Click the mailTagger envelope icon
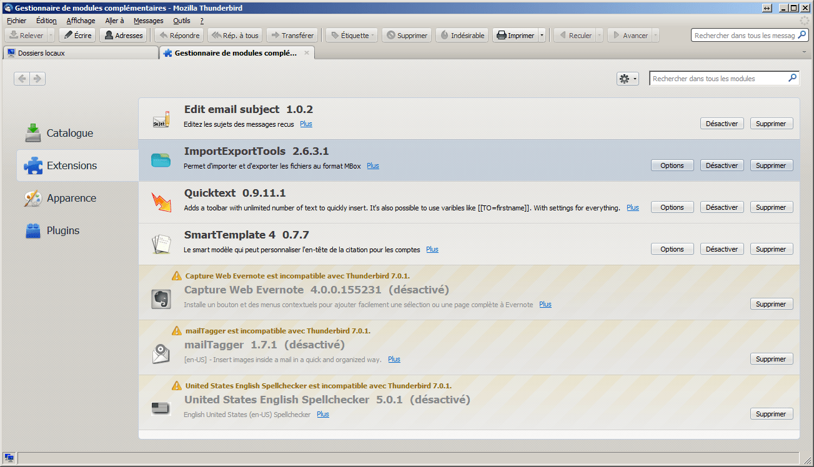The width and height of the screenshot is (814, 467). tap(161, 354)
